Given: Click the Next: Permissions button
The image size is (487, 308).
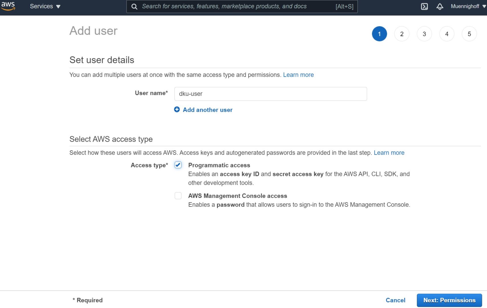Looking at the screenshot, I should [x=449, y=300].
